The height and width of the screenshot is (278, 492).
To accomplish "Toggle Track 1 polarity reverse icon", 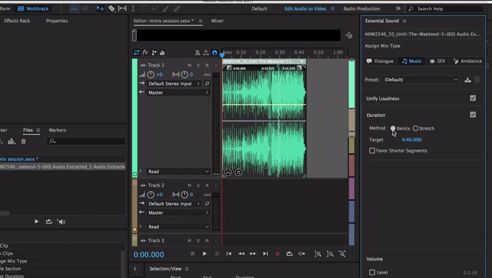I will pyautogui.click(x=207, y=84).
